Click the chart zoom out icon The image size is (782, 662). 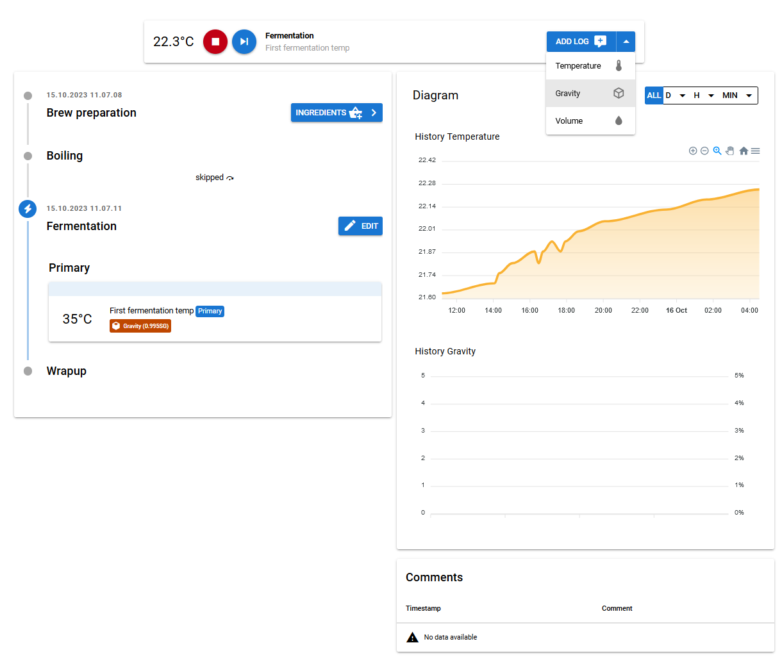click(x=704, y=151)
